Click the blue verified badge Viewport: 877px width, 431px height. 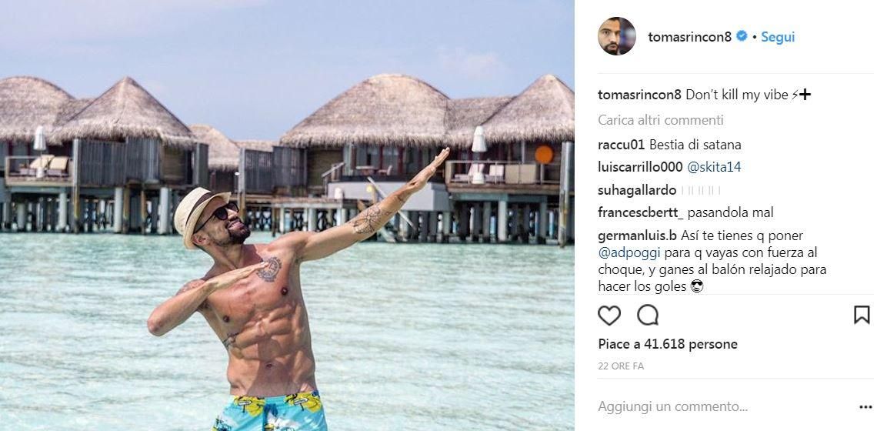click(x=742, y=36)
